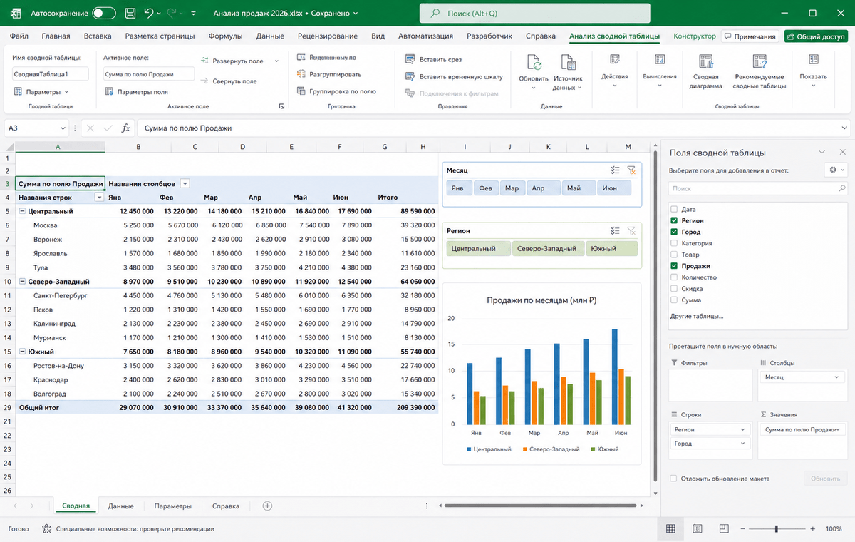Close the Поля сводной таблицы pane
This screenshot has height=542, width=855.
(843, 153)
